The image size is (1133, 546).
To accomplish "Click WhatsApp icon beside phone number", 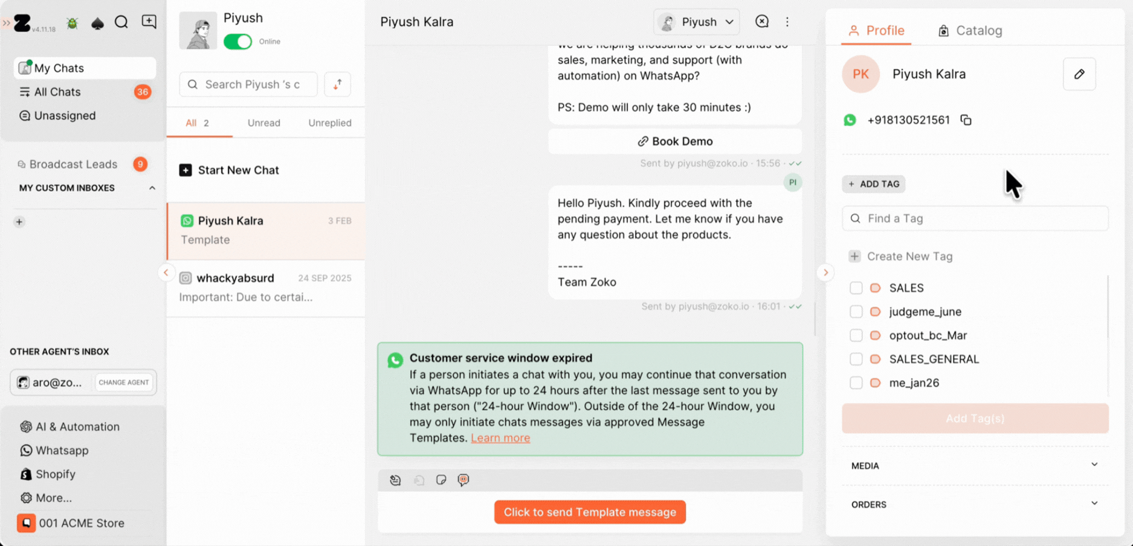I will (850, 120).
